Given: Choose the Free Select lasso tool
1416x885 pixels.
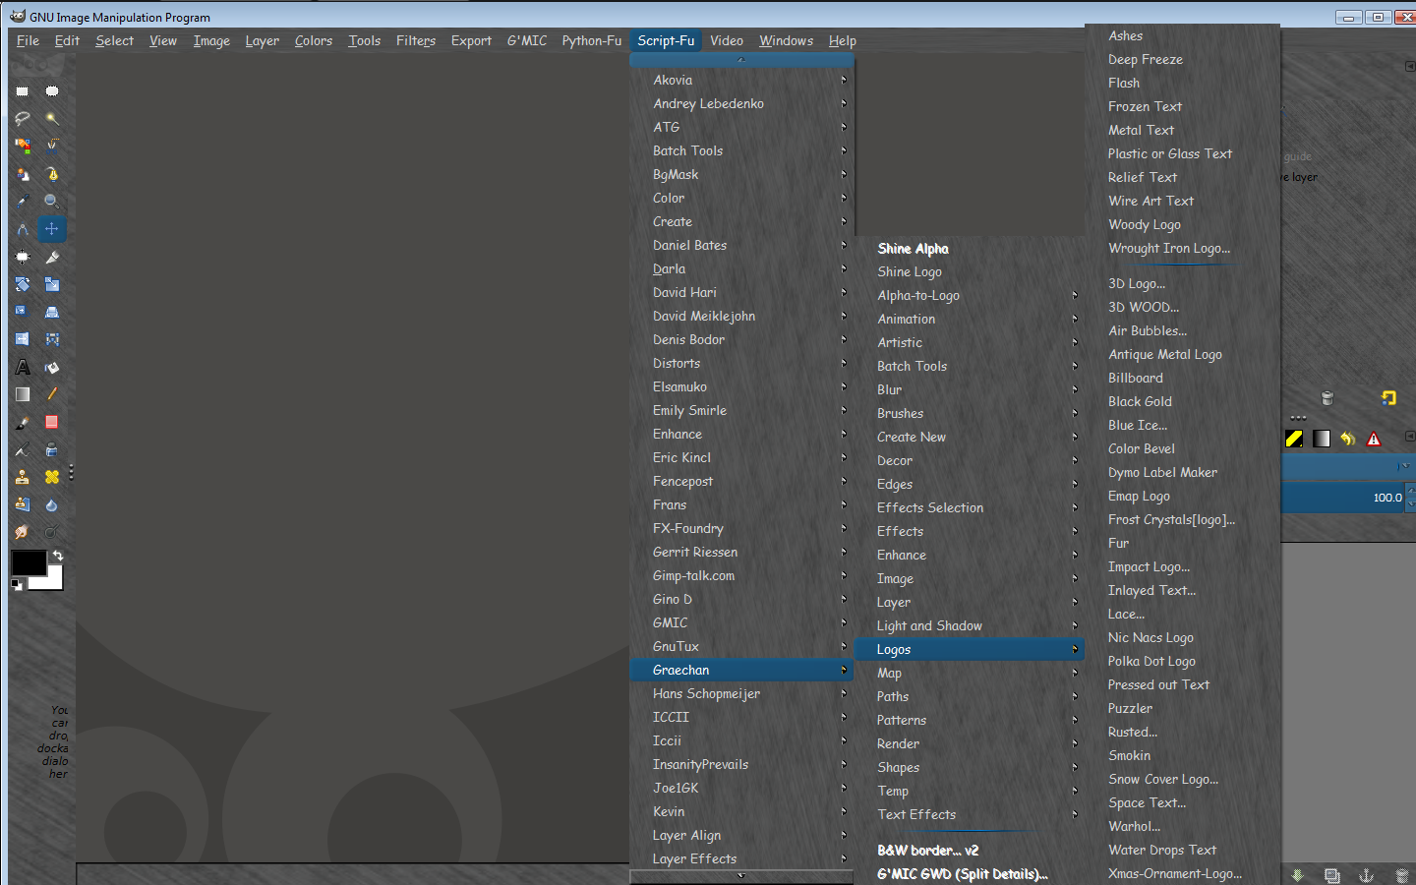Looking at the screenshot, I should click(23, 119).
